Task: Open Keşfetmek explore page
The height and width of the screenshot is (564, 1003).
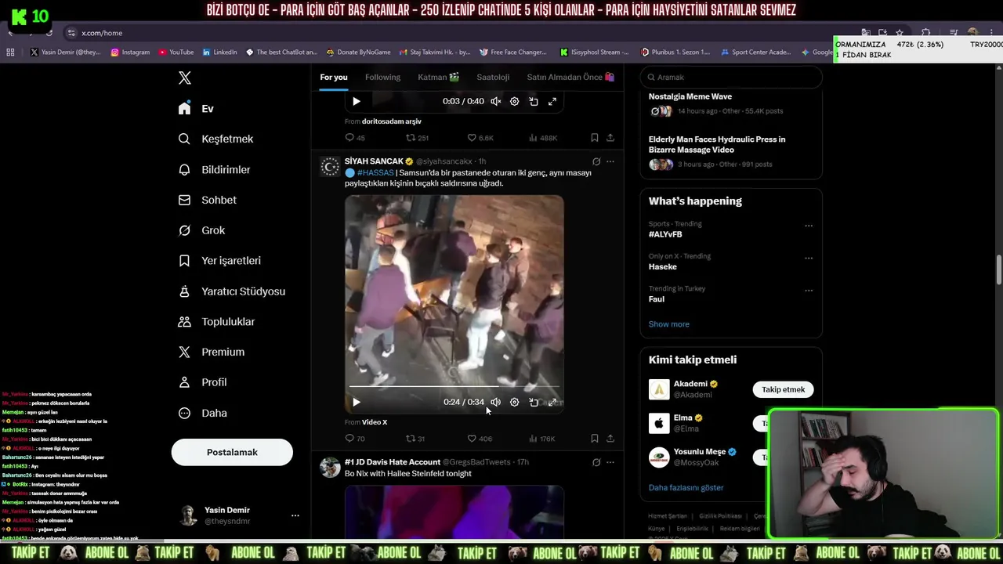Action: click(x=215, y=139)
